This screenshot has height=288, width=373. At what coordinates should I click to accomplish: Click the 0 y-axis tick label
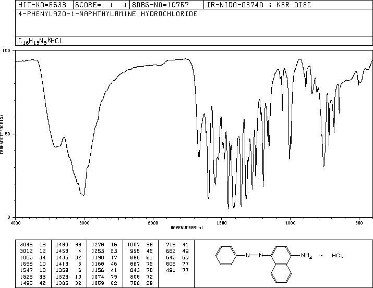tap(9, 217)
